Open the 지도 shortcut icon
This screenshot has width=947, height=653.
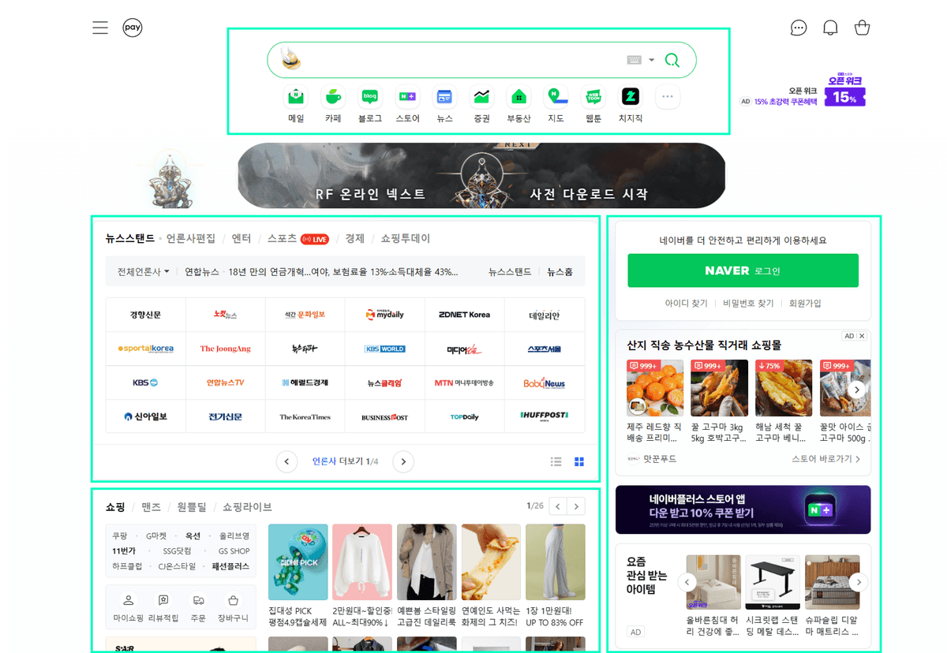[556, 97]
